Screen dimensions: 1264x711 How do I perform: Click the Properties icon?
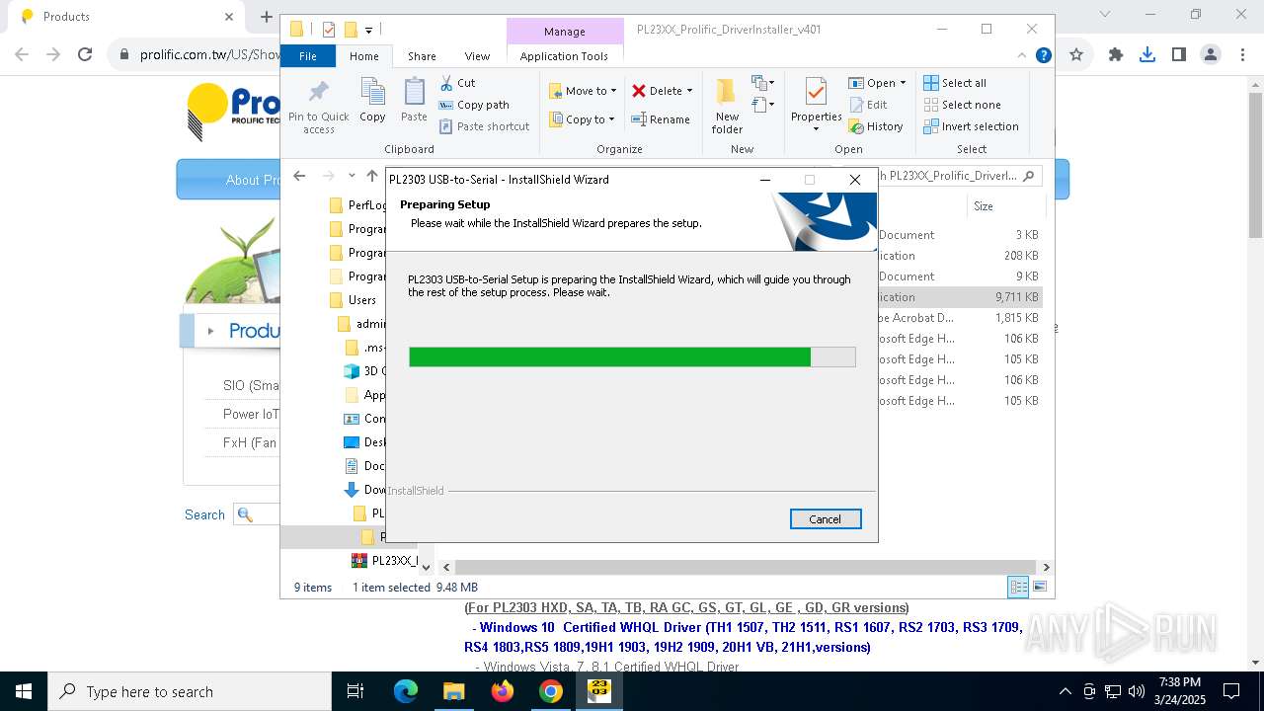point(816,94)
